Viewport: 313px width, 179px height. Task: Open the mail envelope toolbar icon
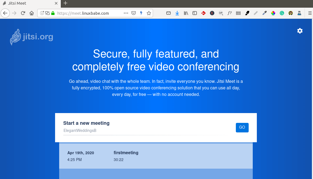point(168,13)
